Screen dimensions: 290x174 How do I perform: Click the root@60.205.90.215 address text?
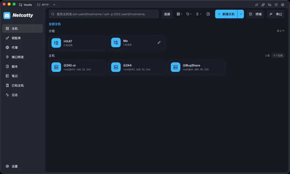click(x=196, y=70)
